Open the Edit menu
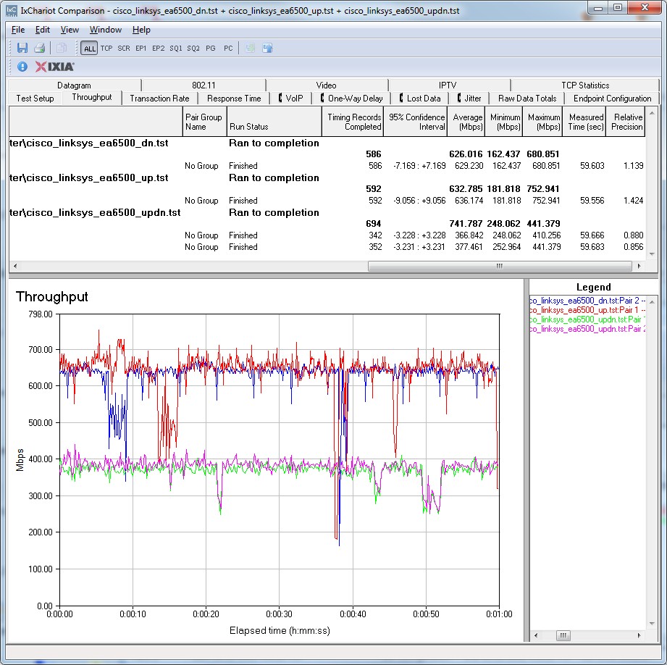Viewport: 667px width, 665px height. (43, 30)
